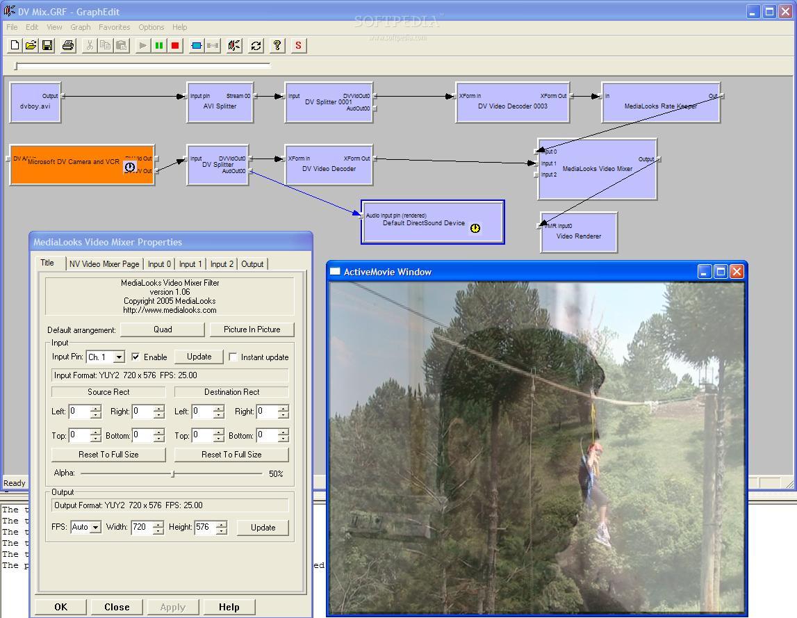Click the Update button in Output section
Screen dimensions: 797x618
pyautogui.click(x=263, y=528)
